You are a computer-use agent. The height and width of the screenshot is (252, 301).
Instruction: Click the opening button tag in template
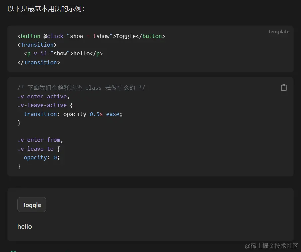(x=30, y=36)
